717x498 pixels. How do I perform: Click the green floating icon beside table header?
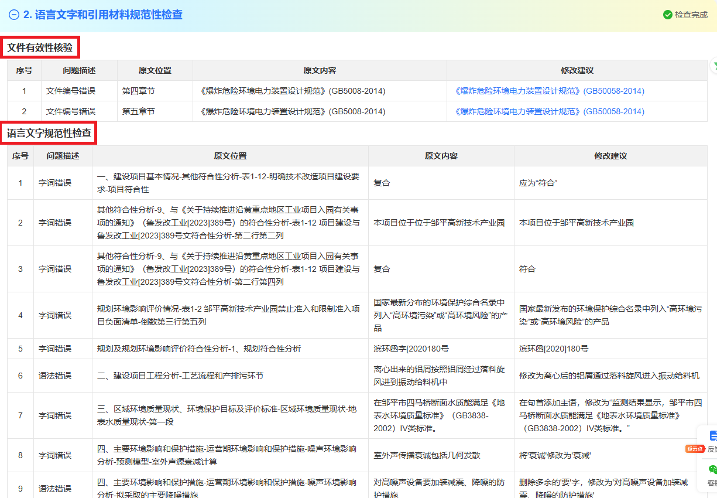pyautogui.click(x=713, y=66)
